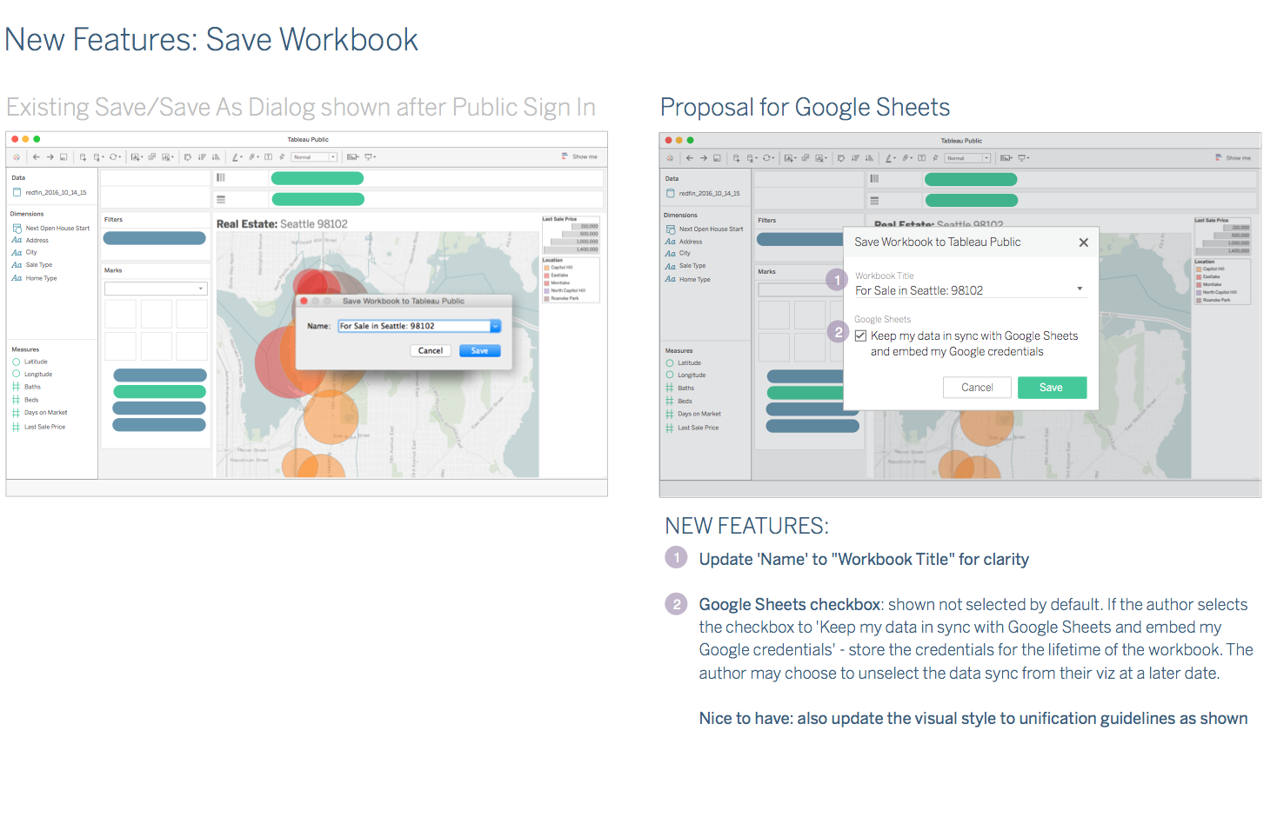
Task: Click the forward arrow in the Google Sheets proposal mockup
Action: point(704,158)
